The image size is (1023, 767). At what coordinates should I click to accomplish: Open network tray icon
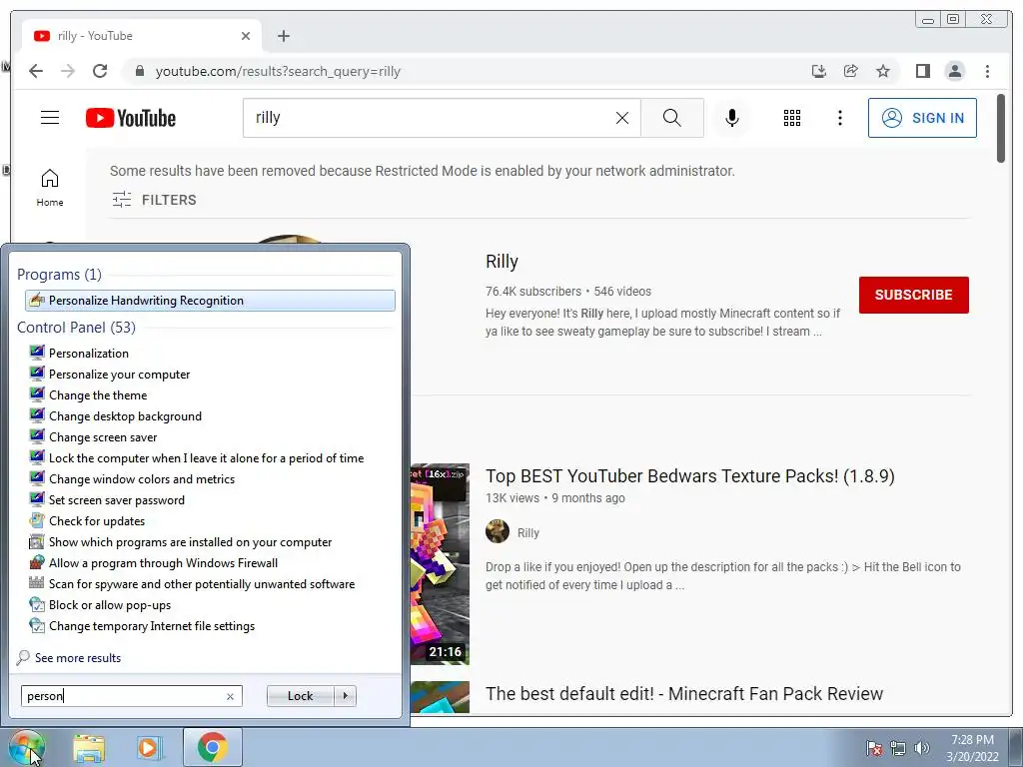(x=898, y=747)
